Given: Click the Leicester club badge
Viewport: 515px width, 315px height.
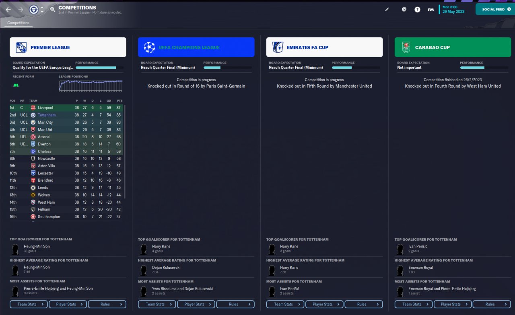Looking at the screenshot, I should pos(33,173).
